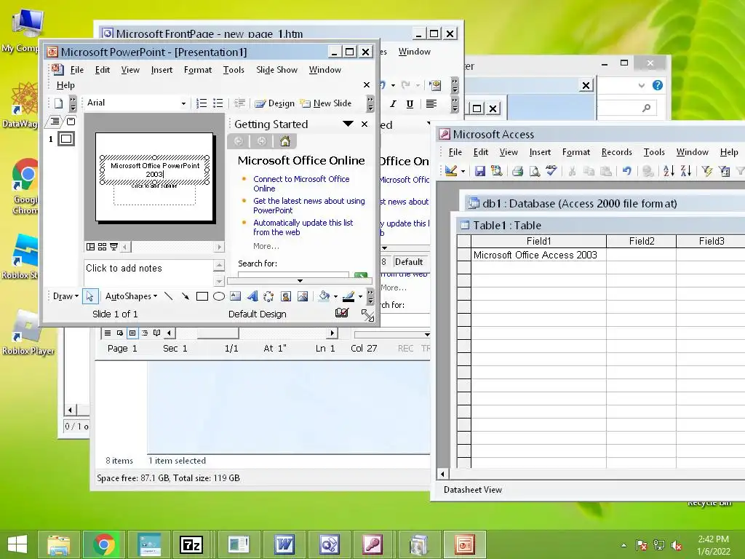Run Spelling check in Access toolbar
Viewport: 745px width, 559px height.
tap(551, 170)
